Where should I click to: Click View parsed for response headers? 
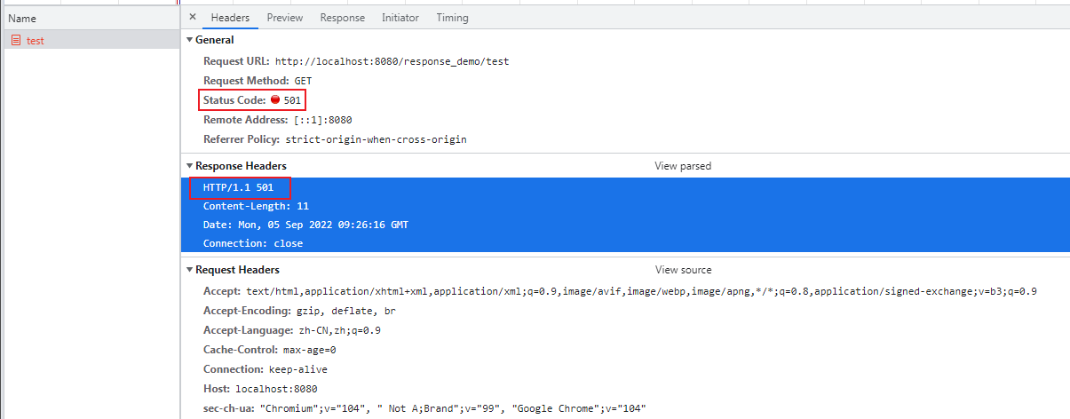(682, 166)
